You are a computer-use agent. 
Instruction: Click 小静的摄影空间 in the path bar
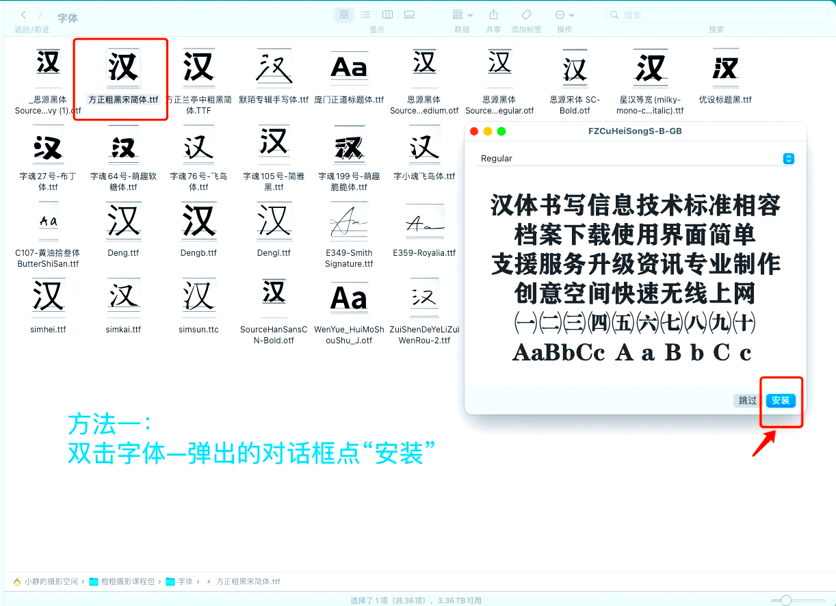click(46, 581)
